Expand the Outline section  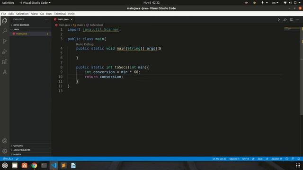tap(31, 146)
